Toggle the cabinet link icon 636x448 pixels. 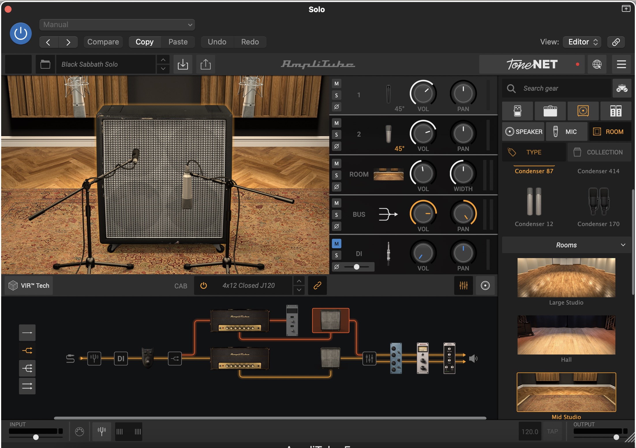pos(317,286)
